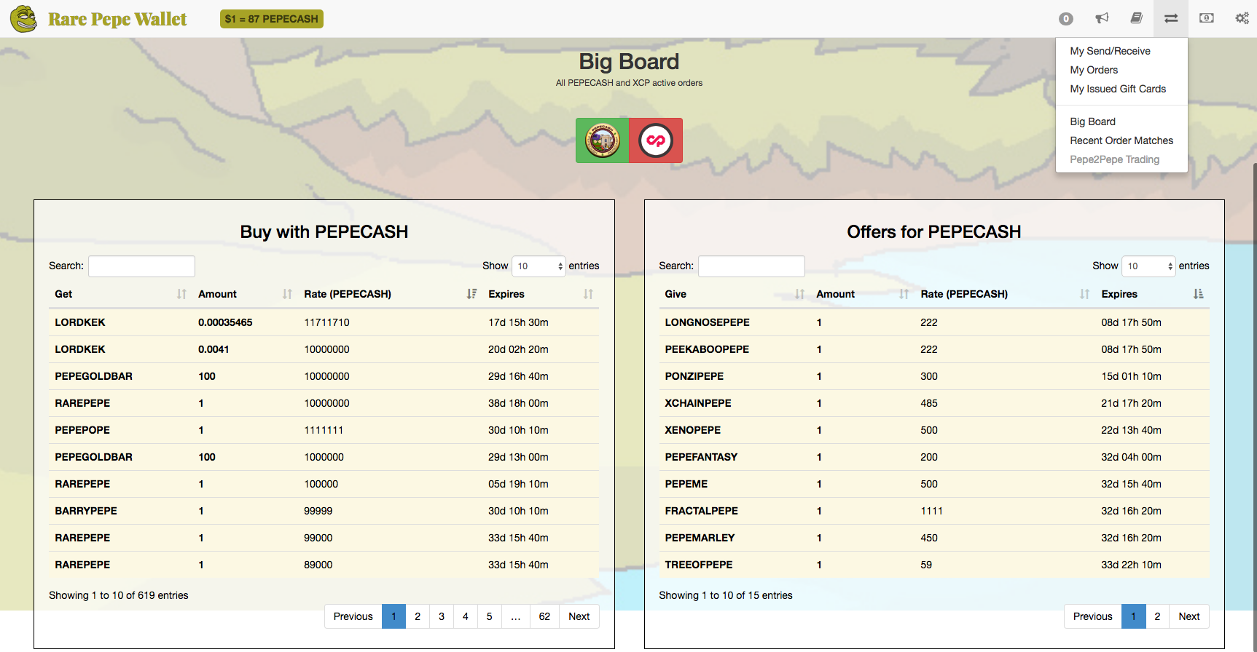
Task: Open My Send/Receive from the menu
Action: [1110, 51]
